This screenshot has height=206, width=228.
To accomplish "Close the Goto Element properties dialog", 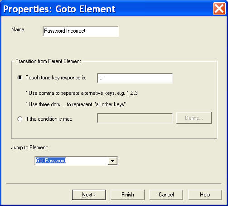I will [x=219, y=9].
